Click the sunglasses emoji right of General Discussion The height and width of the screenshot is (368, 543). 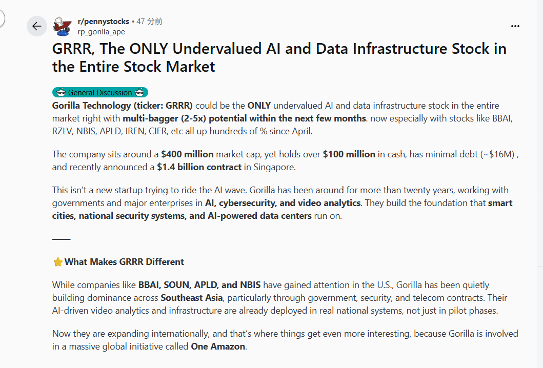[x=140, y=93]
